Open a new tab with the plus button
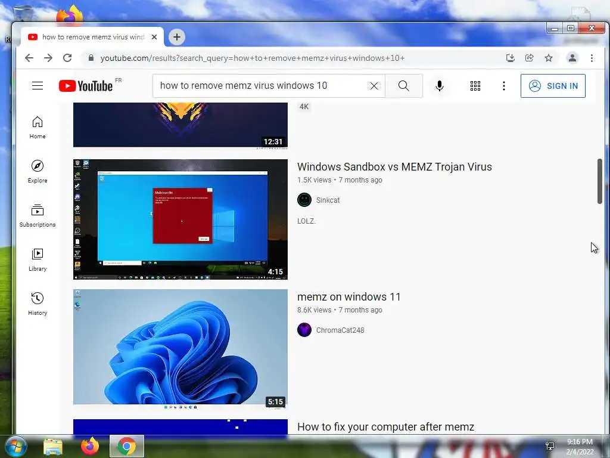610x458 pixels. (176, 37)
